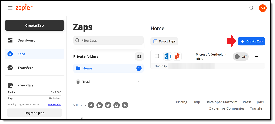Open Zapier's Twitter page icon
The image size is (275, 124).
[108, 105]
